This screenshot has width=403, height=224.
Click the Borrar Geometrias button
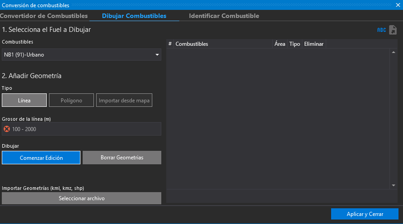(122, 158)
